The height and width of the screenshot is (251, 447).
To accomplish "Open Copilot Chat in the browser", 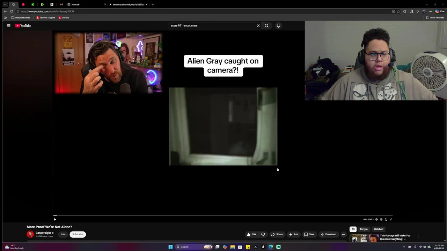I will pos(440,11).
